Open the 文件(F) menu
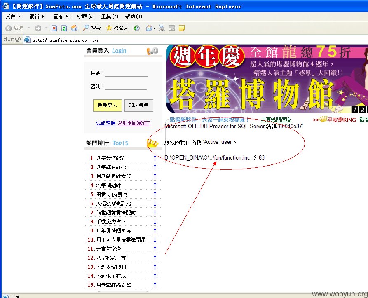This screenshot has width=368, height=298. tap(14, 16)
